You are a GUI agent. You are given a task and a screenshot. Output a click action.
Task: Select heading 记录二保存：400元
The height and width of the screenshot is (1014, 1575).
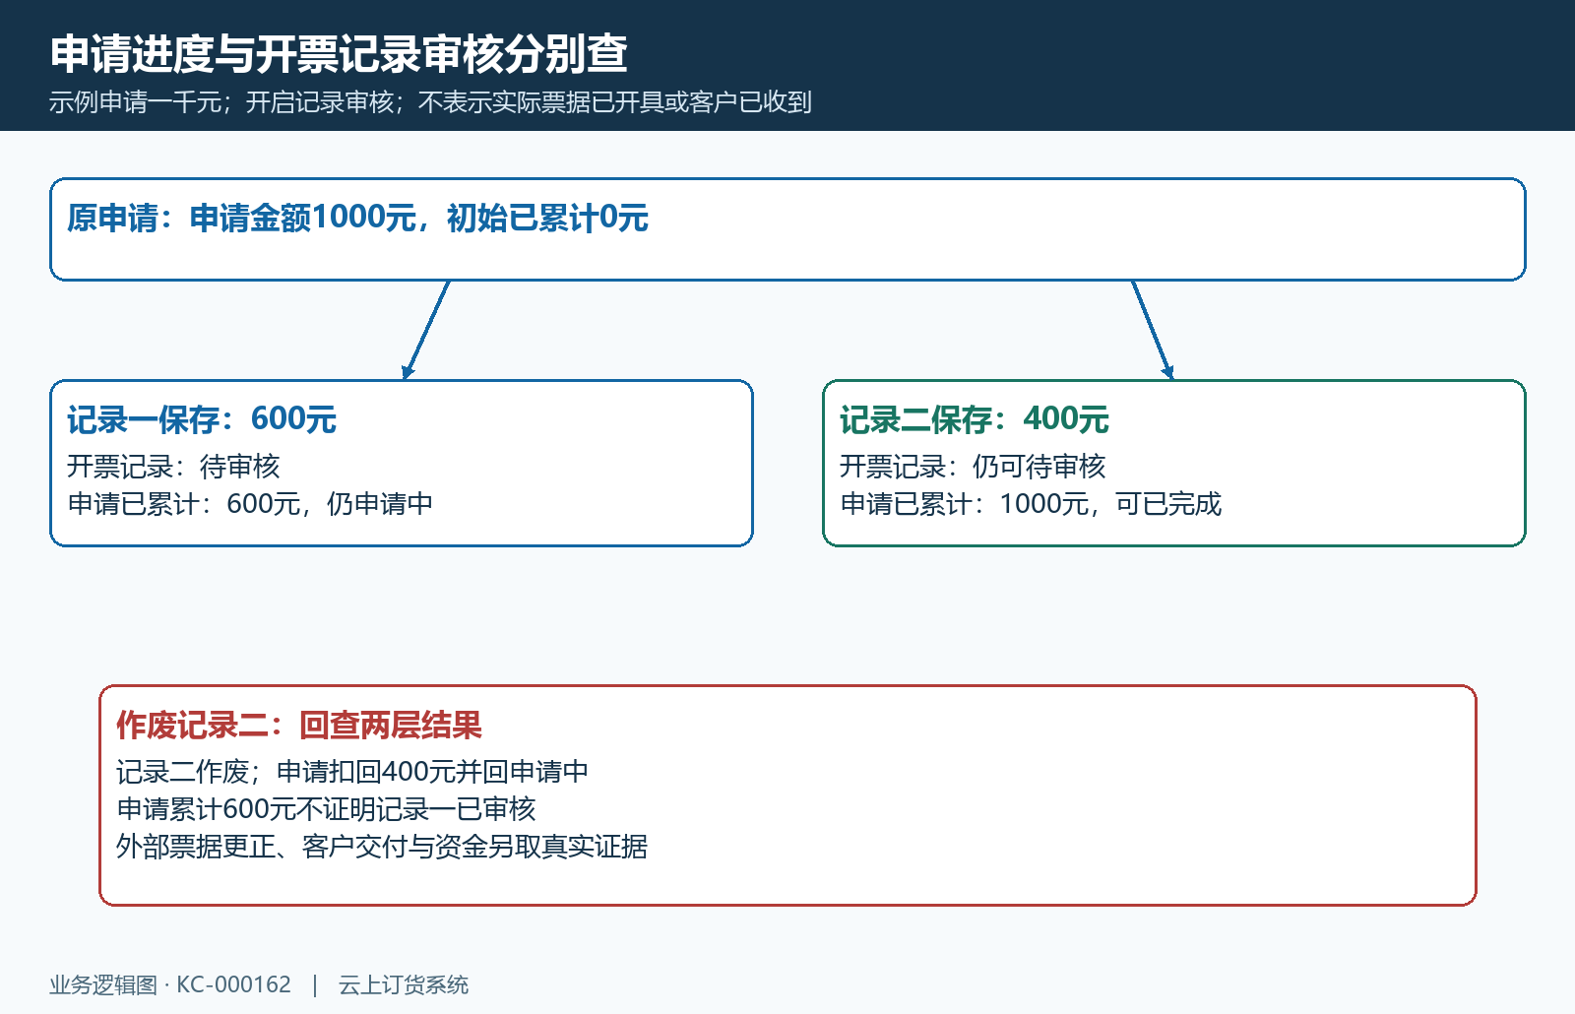(975, 419)
